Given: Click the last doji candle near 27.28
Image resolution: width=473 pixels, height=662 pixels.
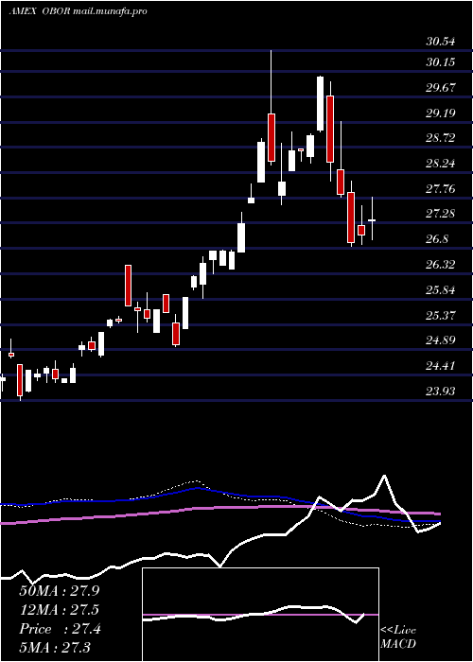Looking at the screenshot, I should 372,220.
